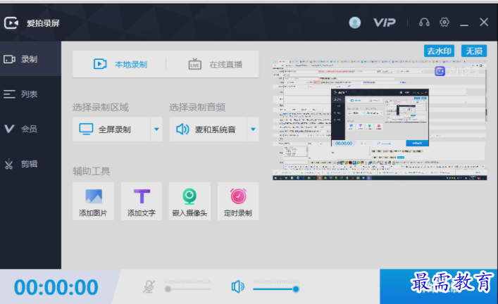Click the 全屏录制 region button
Viewport: 498px width, 304px height.
(111, 129)
